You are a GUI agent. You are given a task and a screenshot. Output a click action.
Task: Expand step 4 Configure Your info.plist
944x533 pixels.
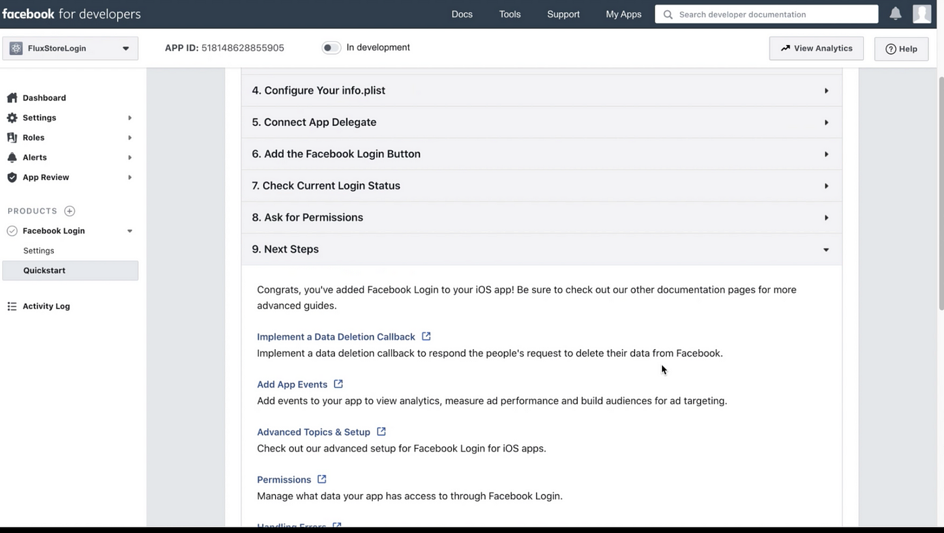[x=541, y=90]
